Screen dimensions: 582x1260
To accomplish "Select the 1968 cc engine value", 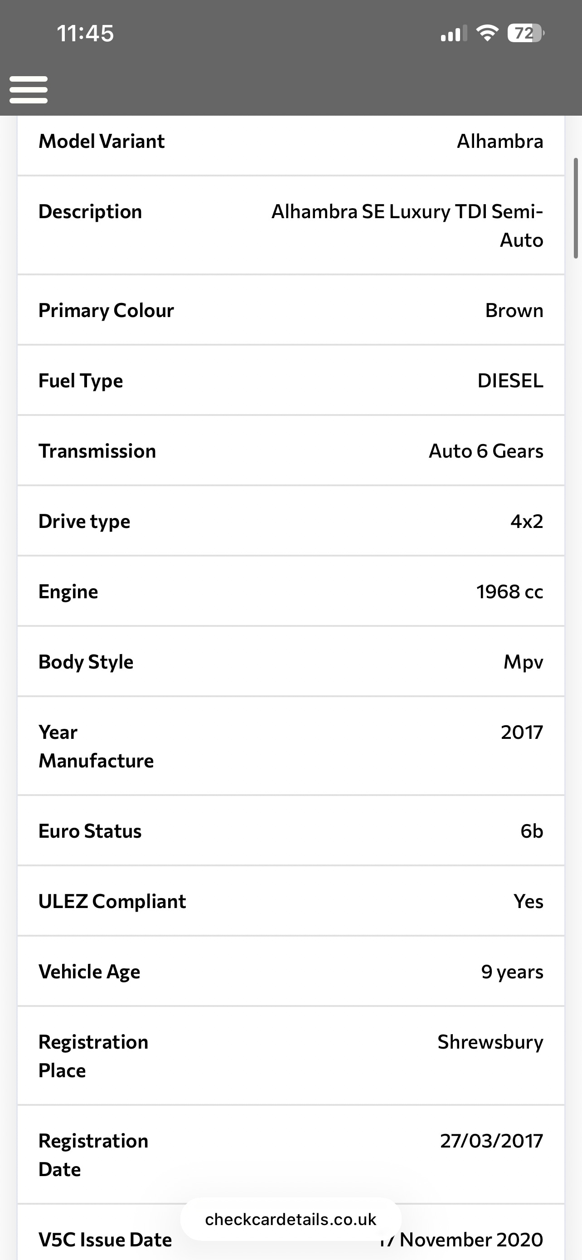I will pyautogui.click(x=509, y=592).
